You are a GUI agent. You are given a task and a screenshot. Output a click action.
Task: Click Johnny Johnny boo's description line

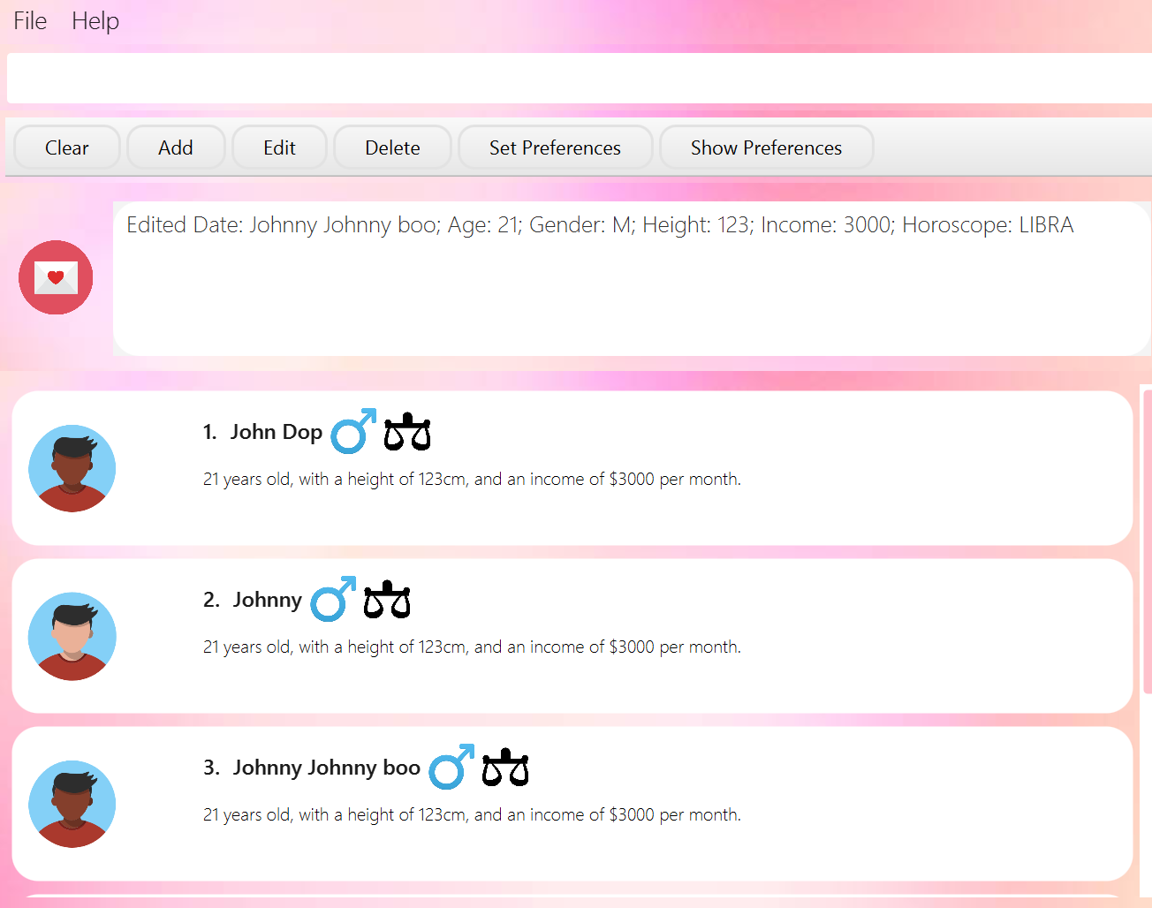pos(472,814)
